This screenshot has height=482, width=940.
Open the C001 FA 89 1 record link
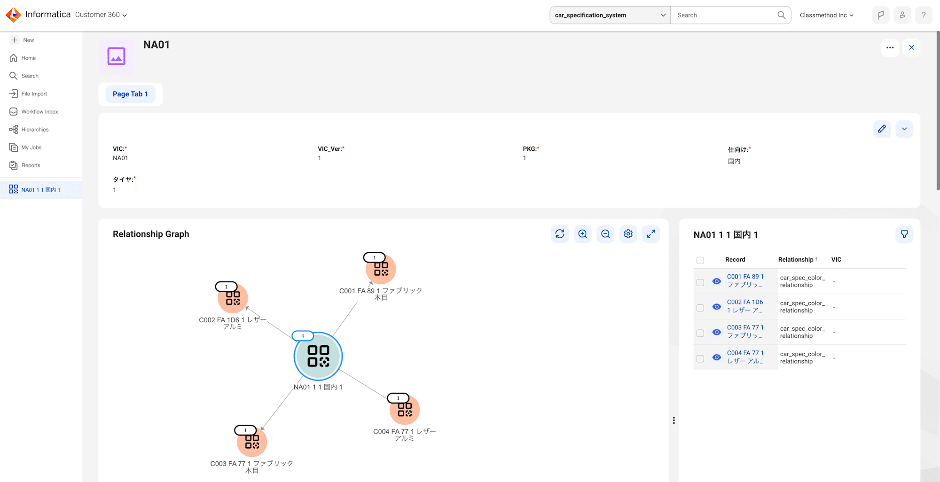[745, 280]
